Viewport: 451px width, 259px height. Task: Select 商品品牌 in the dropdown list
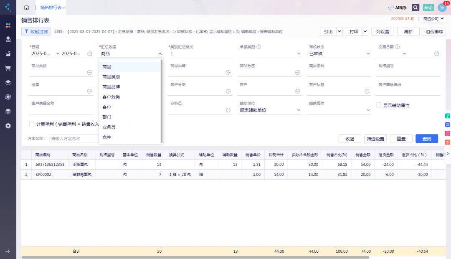pos(130,87)
